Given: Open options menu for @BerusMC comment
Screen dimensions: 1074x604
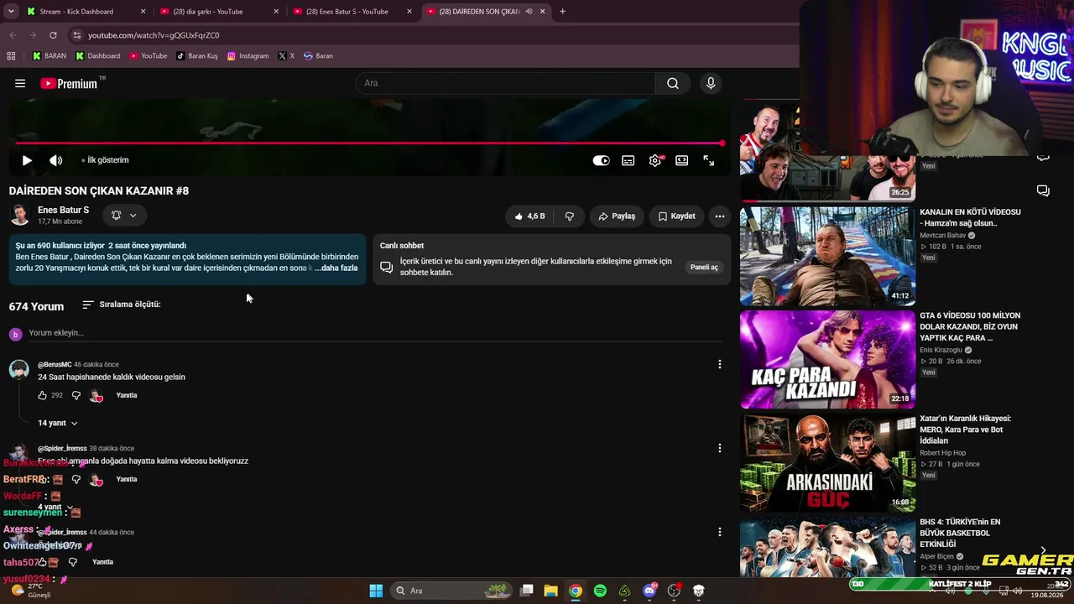Looking at the screenshot, I should 719,364.
